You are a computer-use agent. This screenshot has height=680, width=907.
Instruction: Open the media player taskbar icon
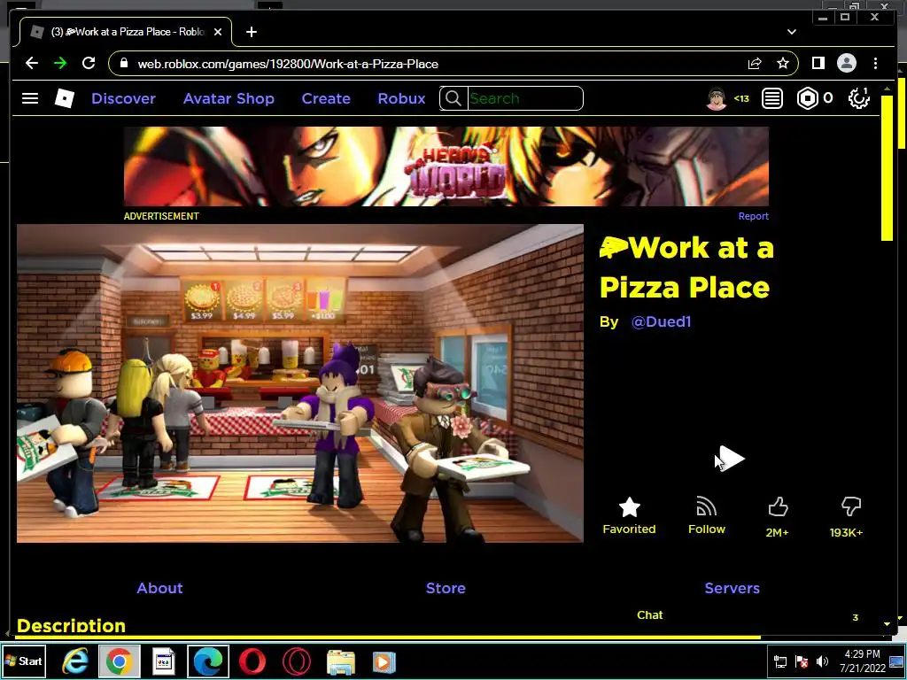[x=384, y=662]
